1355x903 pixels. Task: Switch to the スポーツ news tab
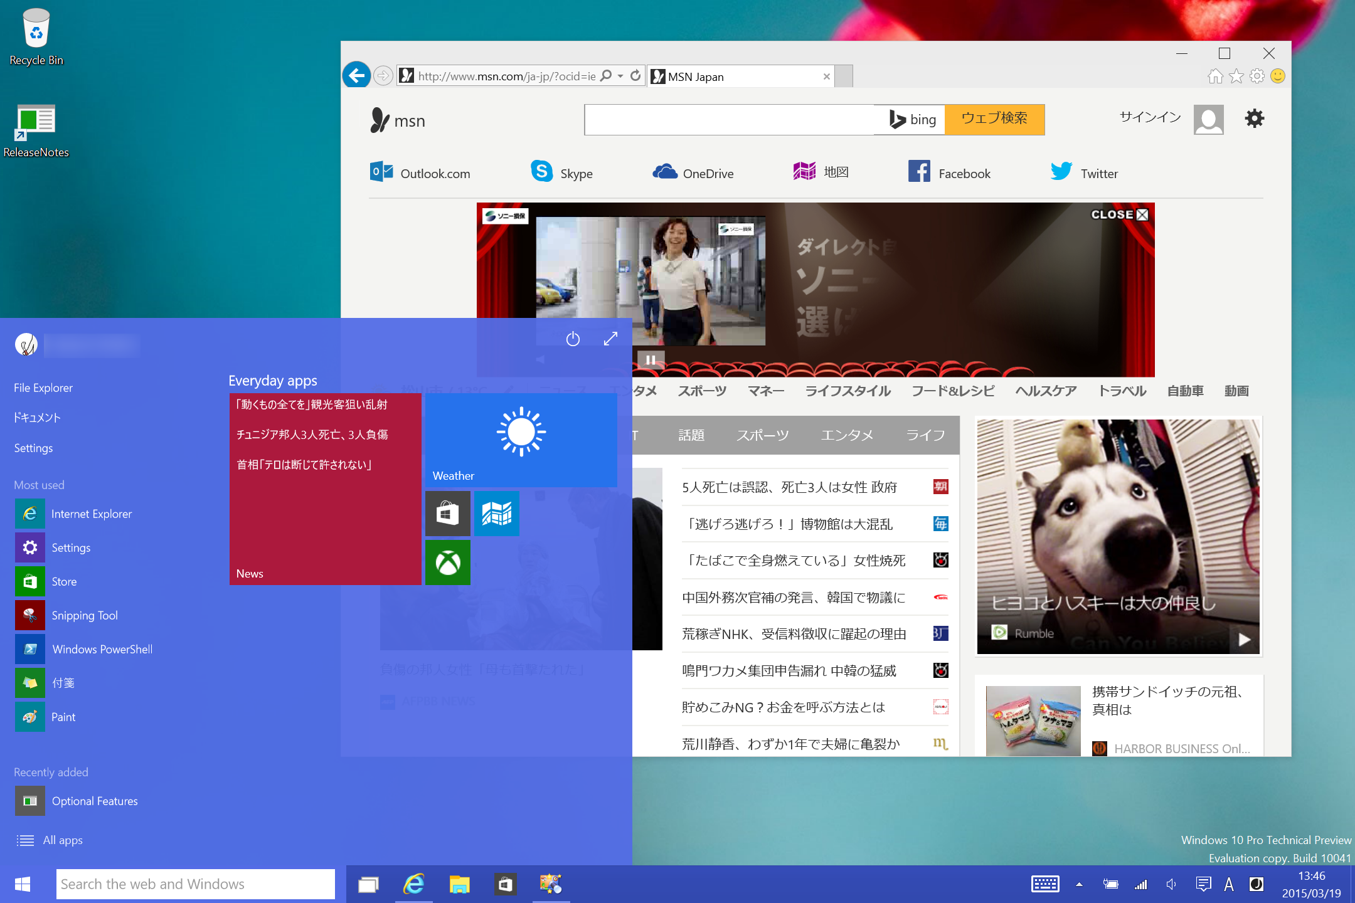click(x=762, y=435)
